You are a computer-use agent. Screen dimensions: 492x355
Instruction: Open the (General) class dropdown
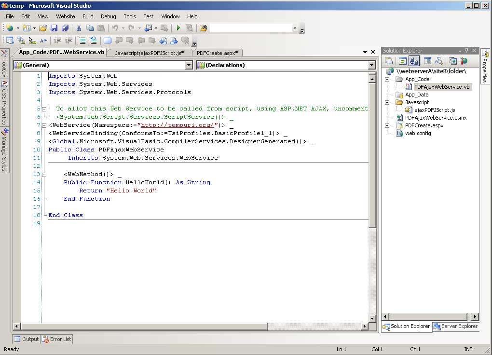click(x=189, y=65)
